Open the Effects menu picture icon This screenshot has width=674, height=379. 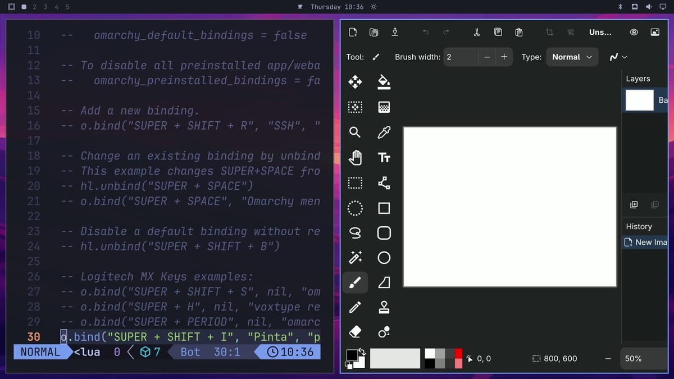[655, 32]
